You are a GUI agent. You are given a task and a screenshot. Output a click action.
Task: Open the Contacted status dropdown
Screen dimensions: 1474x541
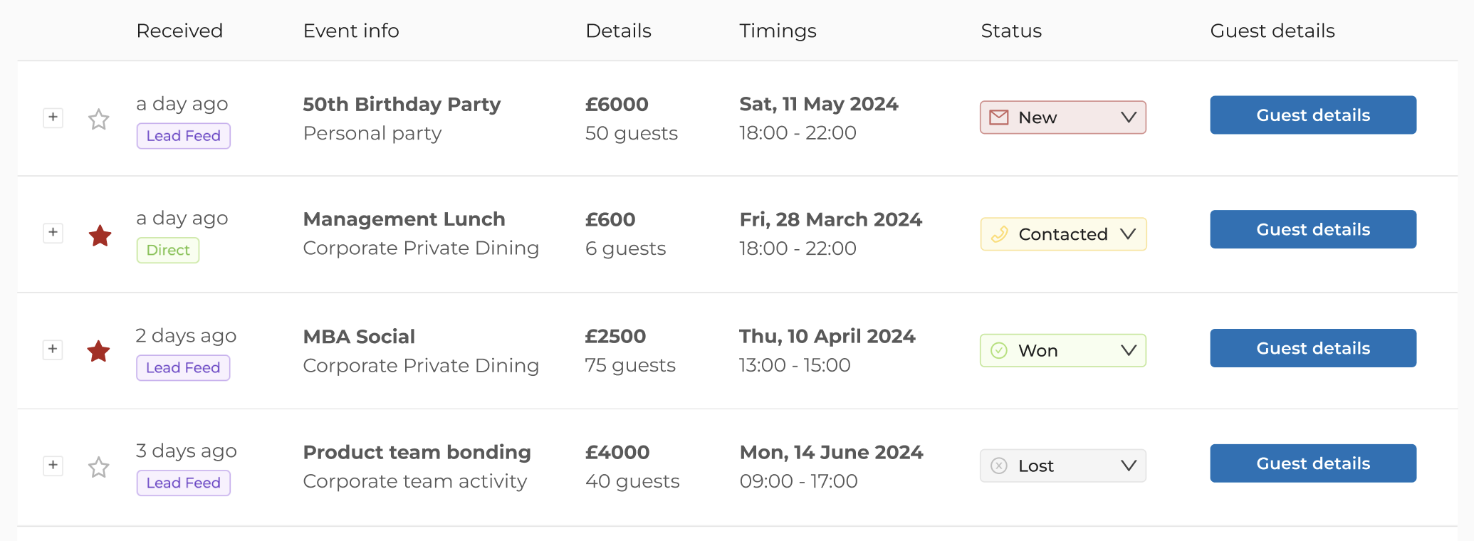[x=1063, y=234]
